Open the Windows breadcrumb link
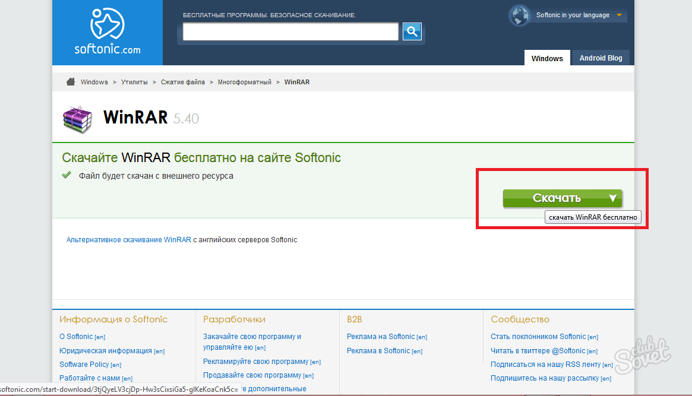Screen dimensions: 692x396 point(94,82)
